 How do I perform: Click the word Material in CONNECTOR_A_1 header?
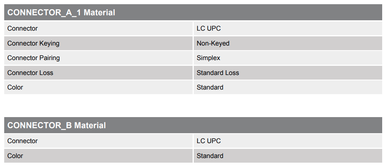[x=99, y=13]
